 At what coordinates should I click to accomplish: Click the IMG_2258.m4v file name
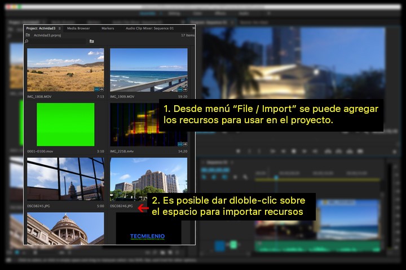[x=122, y=151]
